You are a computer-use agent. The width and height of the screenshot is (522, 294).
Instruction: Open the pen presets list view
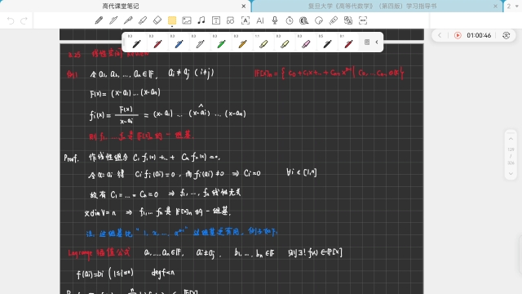point(367,42)
